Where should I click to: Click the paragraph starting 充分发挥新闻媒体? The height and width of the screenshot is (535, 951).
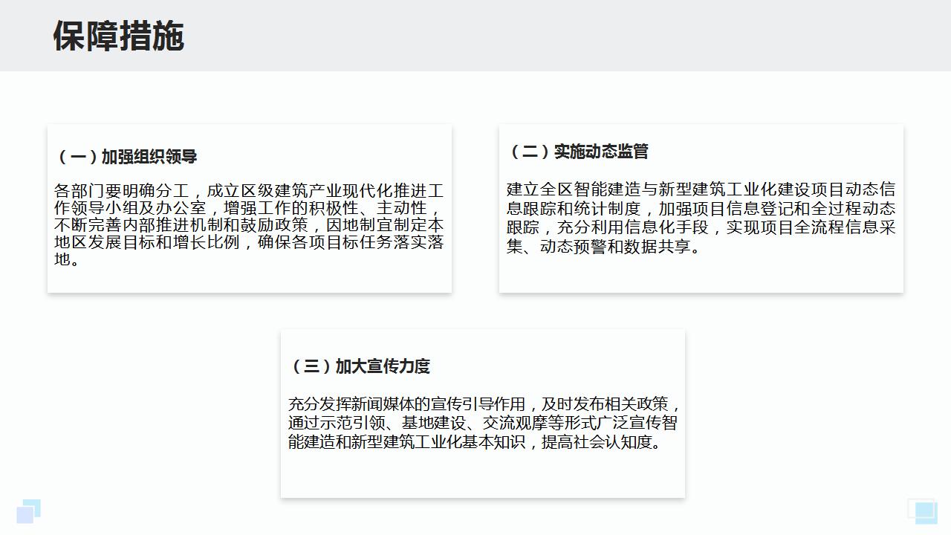[x=484, y=424]
